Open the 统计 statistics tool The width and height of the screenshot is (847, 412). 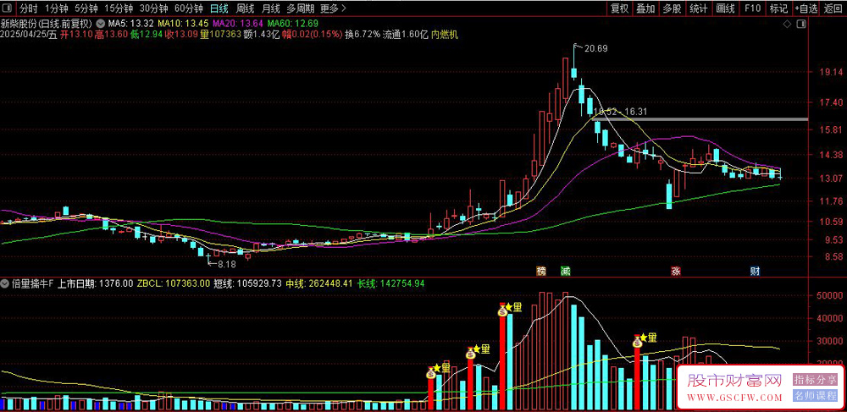click(x=699, y=8)
